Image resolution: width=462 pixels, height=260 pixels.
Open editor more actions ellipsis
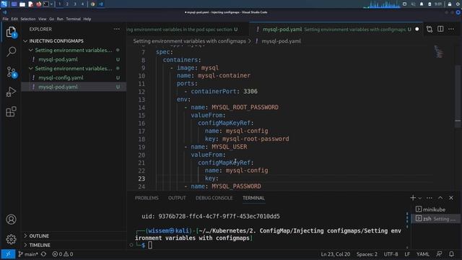click(x=451, y=29)
